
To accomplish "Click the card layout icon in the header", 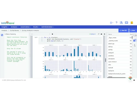I will pyautogui.click(x=127, y=23).
